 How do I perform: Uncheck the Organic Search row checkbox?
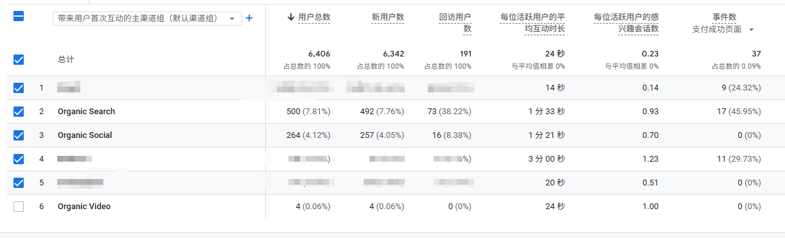point(19,112)
